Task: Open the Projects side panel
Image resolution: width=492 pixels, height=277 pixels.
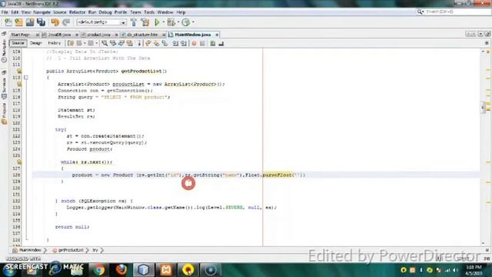Action: point(4,114)
